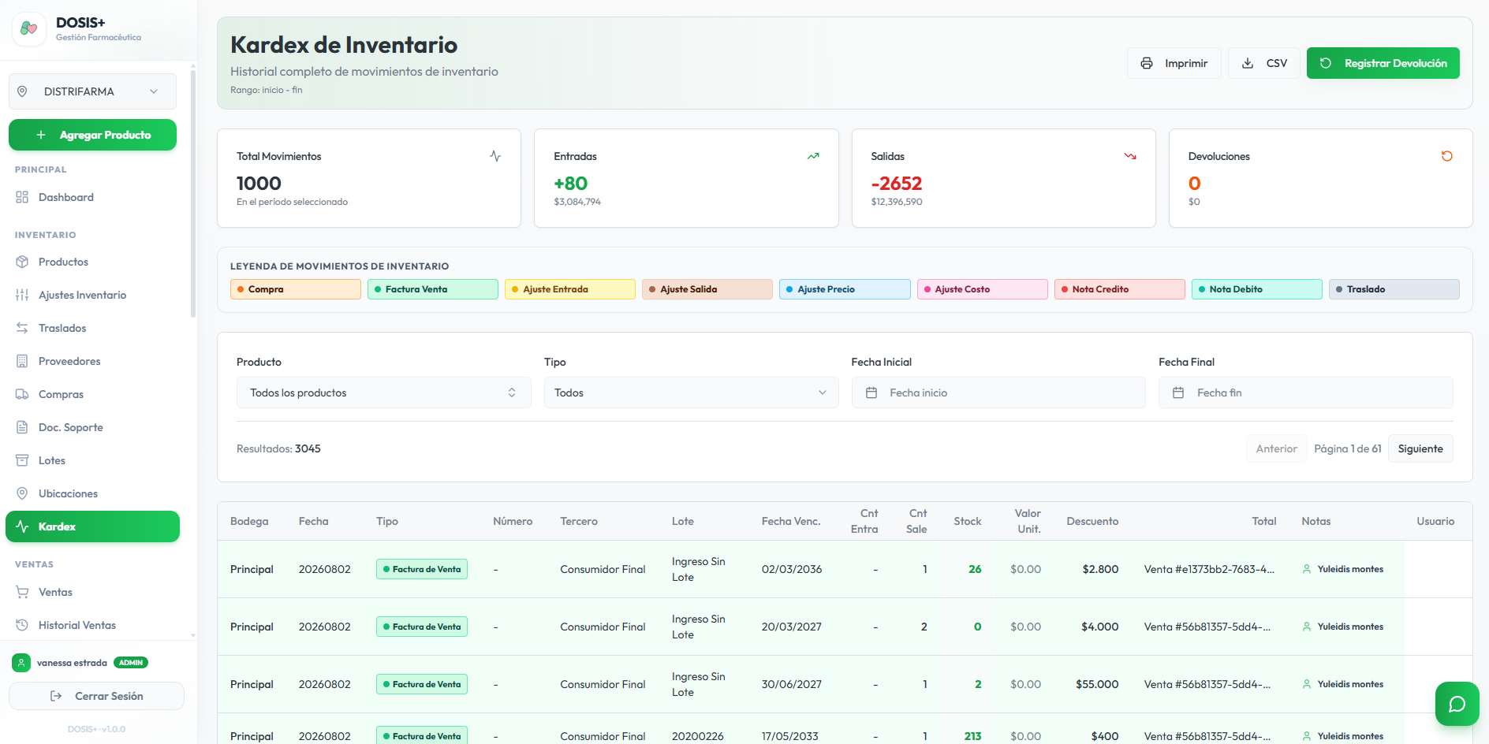The width and height of the screenshot is (1489, 744).
Task: Open the Todos los productos selector
Action: coord(383,392)
